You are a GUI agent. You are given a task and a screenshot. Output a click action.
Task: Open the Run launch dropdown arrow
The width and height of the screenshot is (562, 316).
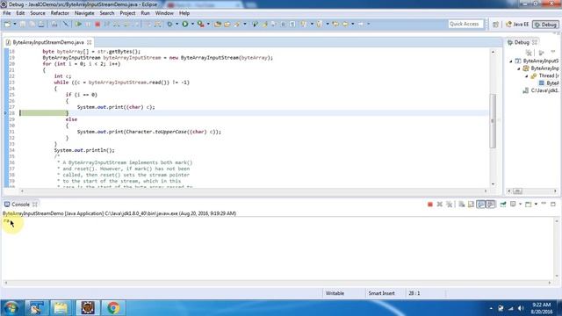192,24
